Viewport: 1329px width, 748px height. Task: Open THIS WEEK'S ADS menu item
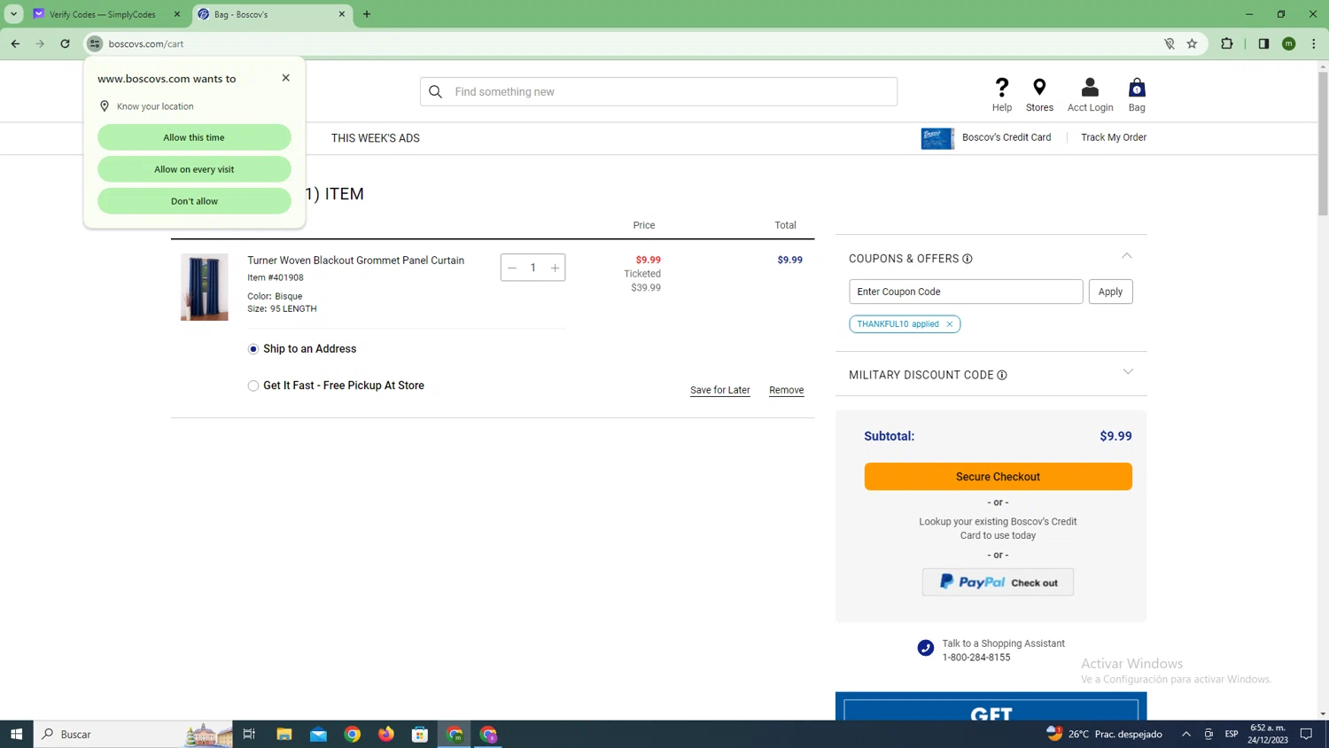(376, 138)
